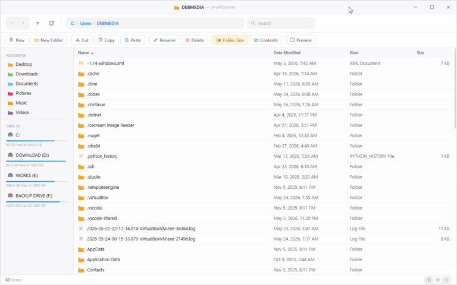
Task: Select the -1.14-windows.xml file icon
Action: tap(81, 63)
